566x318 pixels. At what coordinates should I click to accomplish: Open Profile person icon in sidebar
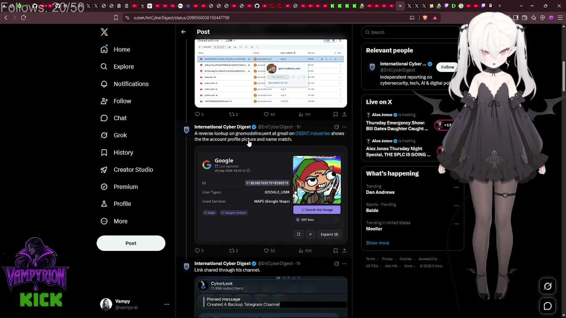104,204
